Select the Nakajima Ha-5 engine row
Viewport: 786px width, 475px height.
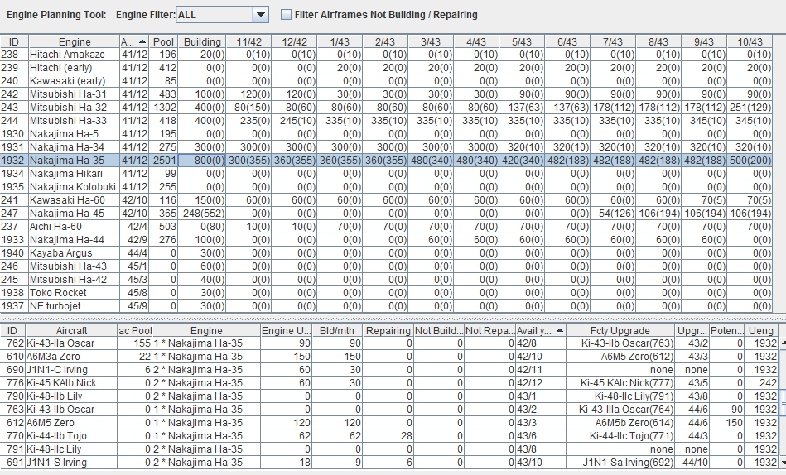coord(386,134)
